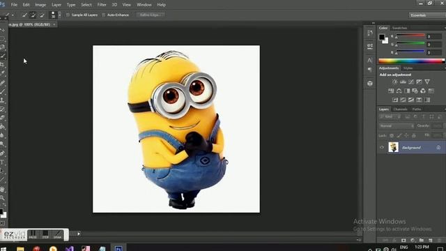Add a Channel Mixer adjustment
Image resolution: width=446 pixels, height=251 pixels.
423,91
